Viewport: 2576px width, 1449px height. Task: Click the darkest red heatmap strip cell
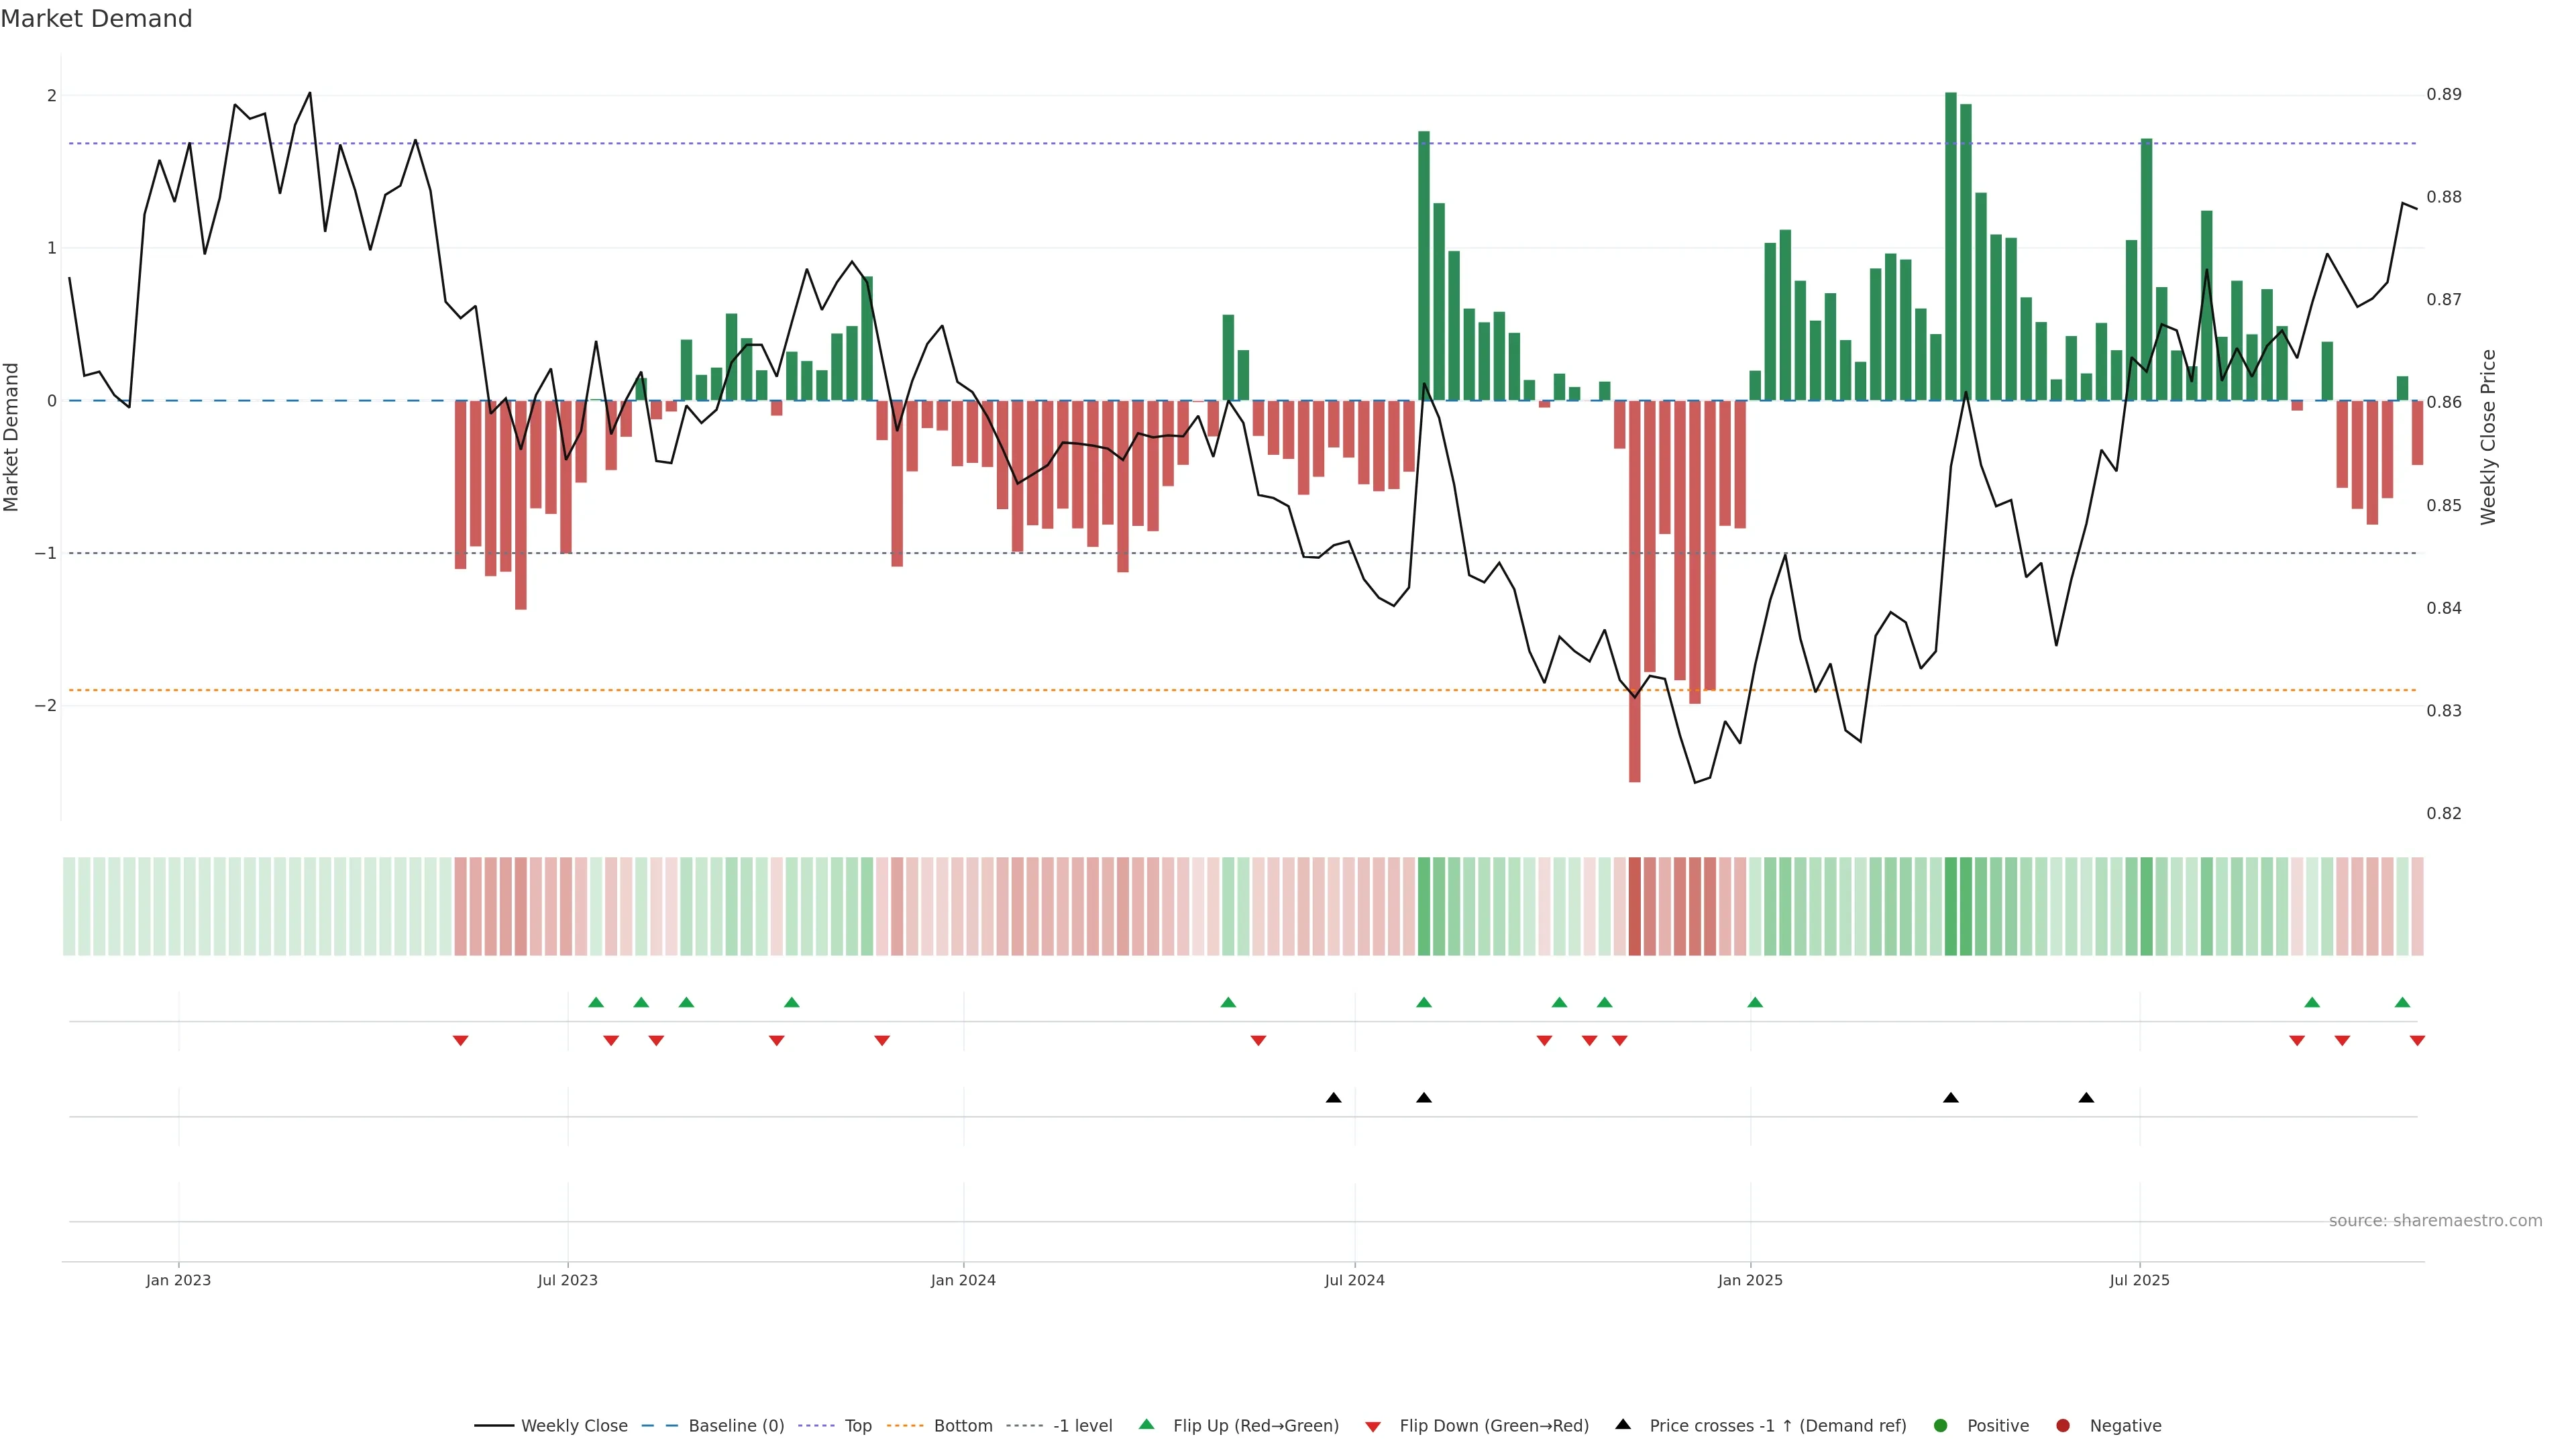1635,906
